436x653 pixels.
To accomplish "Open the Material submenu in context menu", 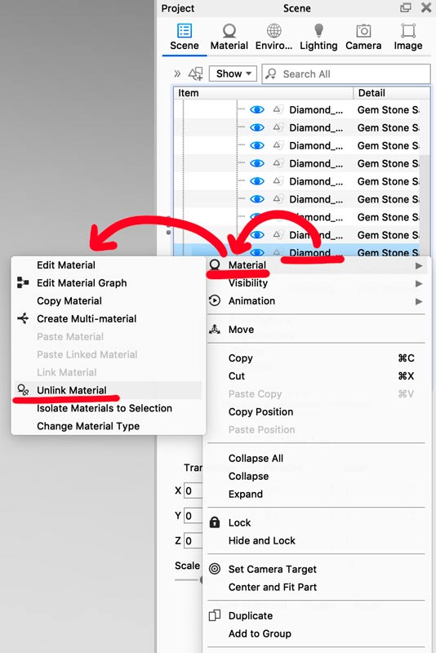I will coord(317,265).
